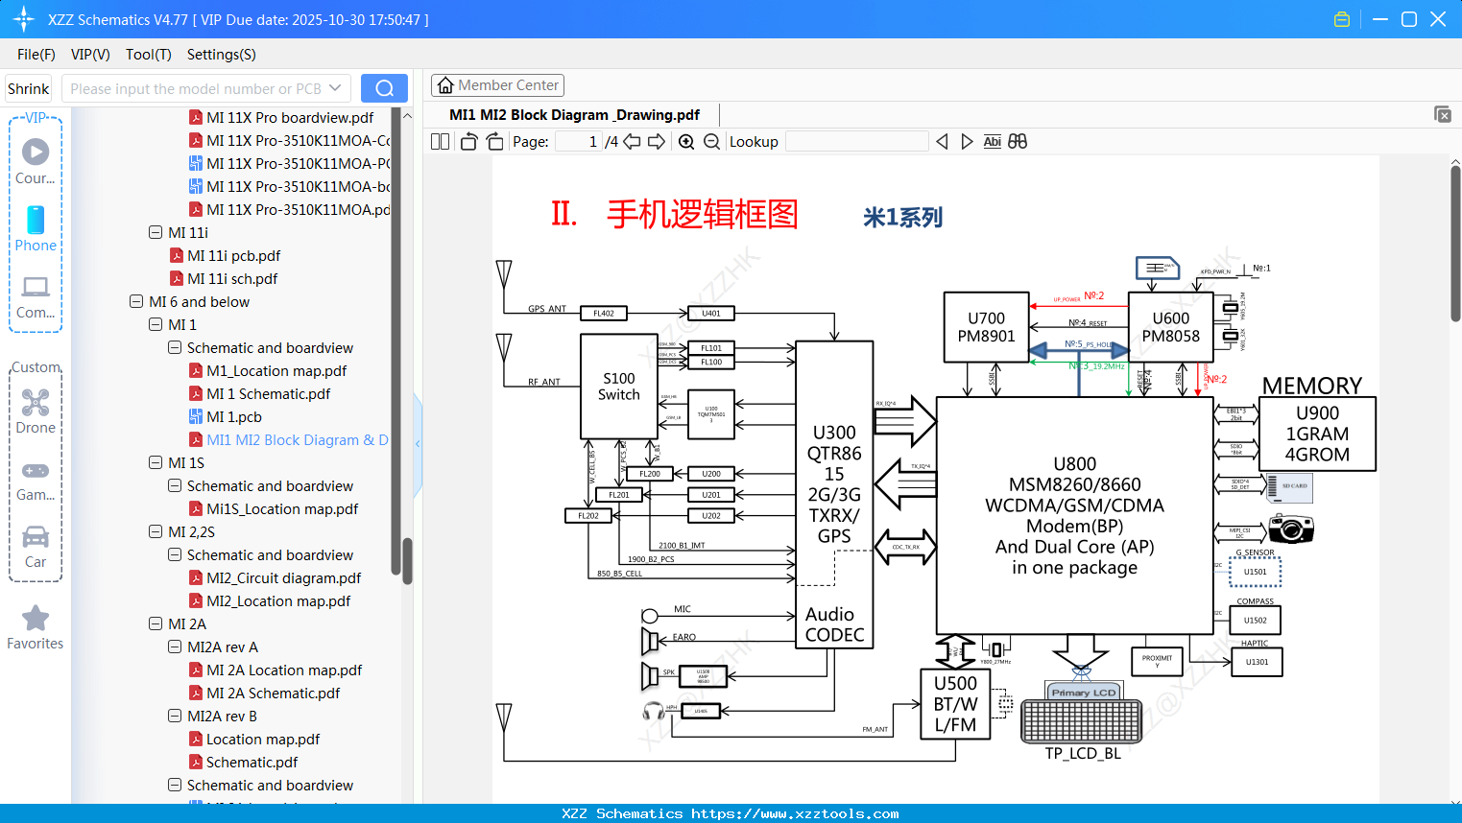
Task: Switch to the MI1 MI2 Block Diagram tab
Action: [574, 114]
